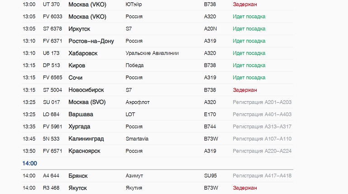Click the Сочи destination name
The width and height of the screenshot is (348, 194).
click(75, 78)
